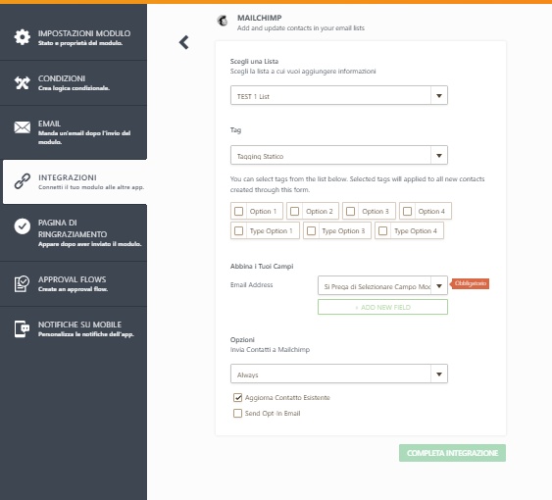Click the Approval Flows document icon
The width and height of the screenshot is (552, 500).
(x=22, y=283)
